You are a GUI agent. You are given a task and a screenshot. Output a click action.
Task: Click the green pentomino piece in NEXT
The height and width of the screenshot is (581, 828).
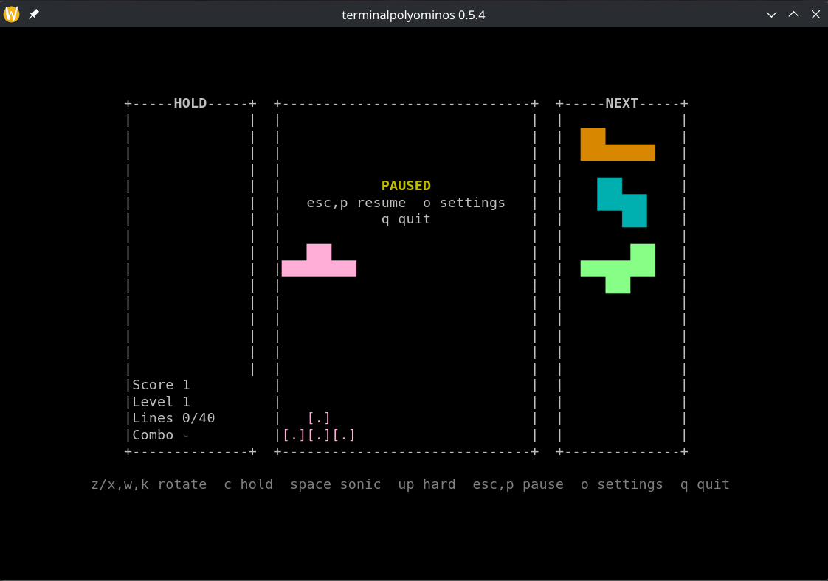pyautogui.click(x=618, y=268)
